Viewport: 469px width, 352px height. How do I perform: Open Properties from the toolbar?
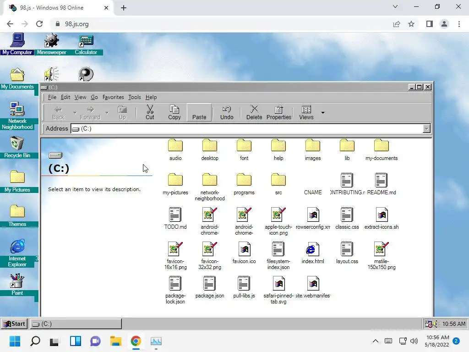279,113
